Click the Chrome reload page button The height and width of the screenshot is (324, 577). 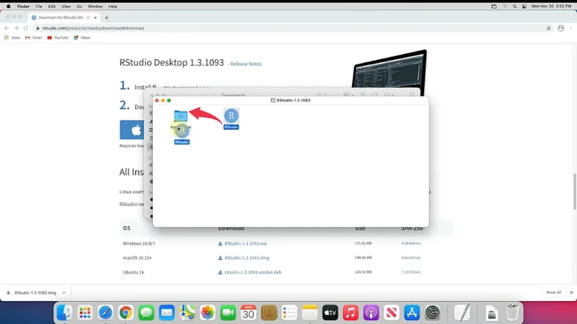point(27,28)
